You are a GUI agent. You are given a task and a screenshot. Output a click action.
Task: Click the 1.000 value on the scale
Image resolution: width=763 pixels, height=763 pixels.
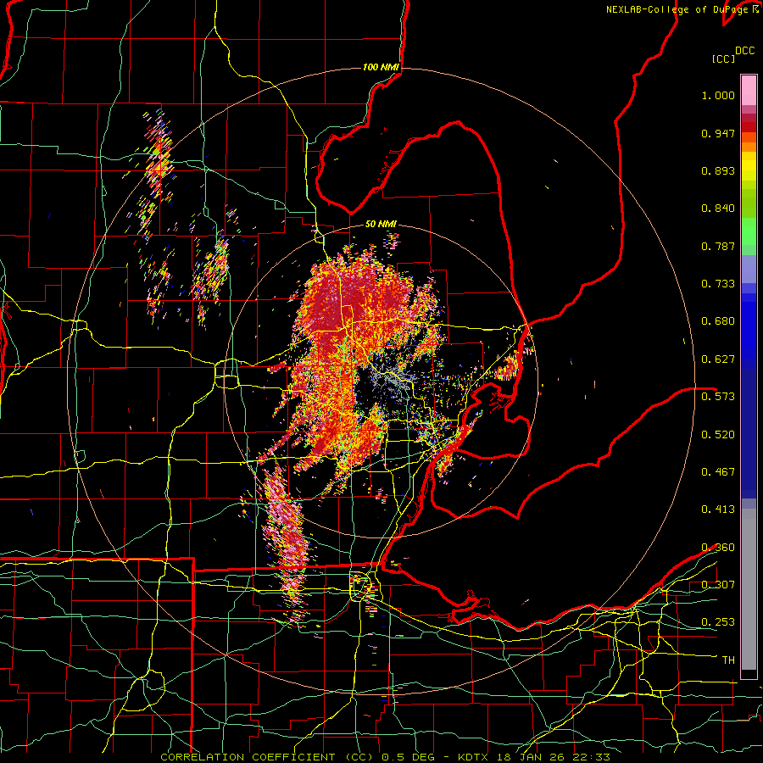click(718, 96)
